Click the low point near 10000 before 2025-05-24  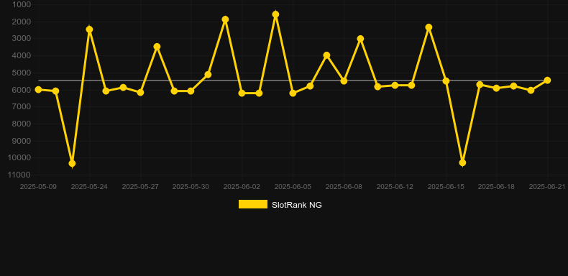point(72,163)
